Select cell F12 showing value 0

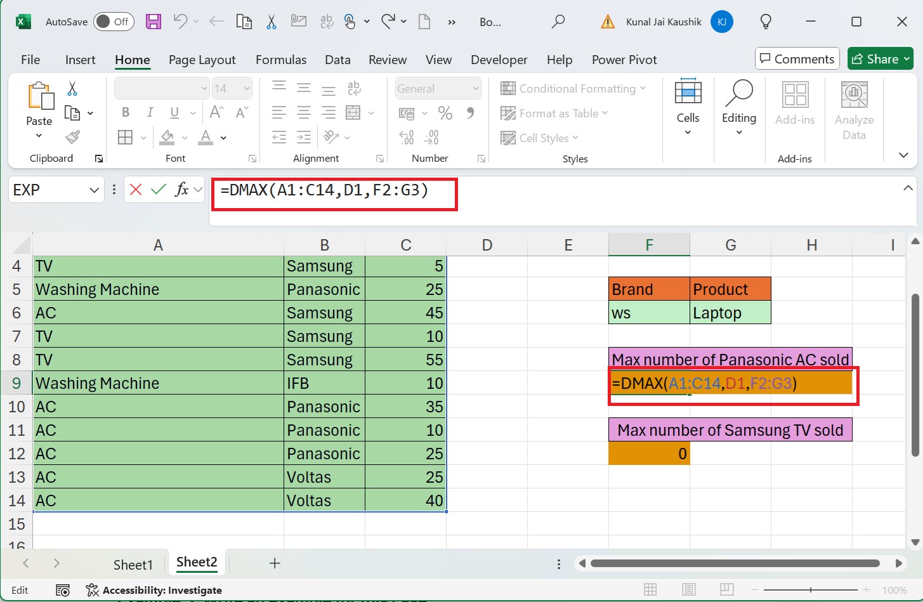pyautogui.click(x=649, y=454)
